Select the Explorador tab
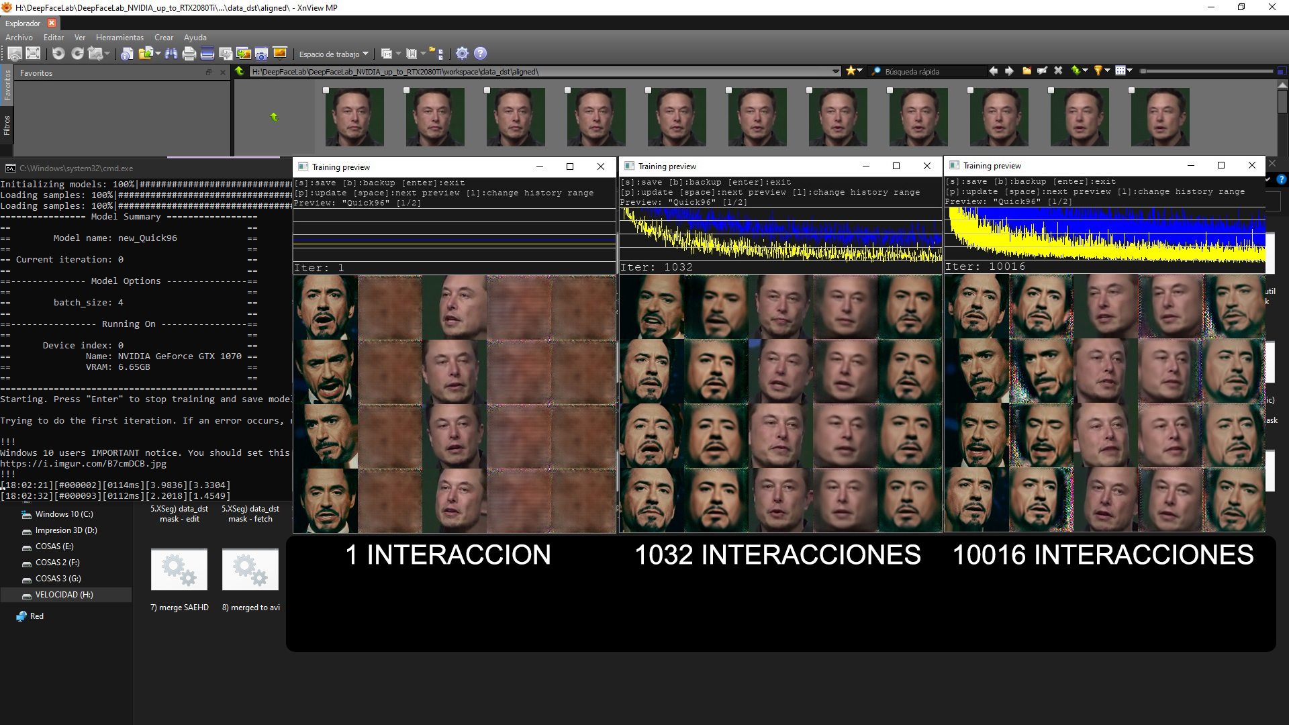Screen dimensions: 1289x725 (23, 23)
